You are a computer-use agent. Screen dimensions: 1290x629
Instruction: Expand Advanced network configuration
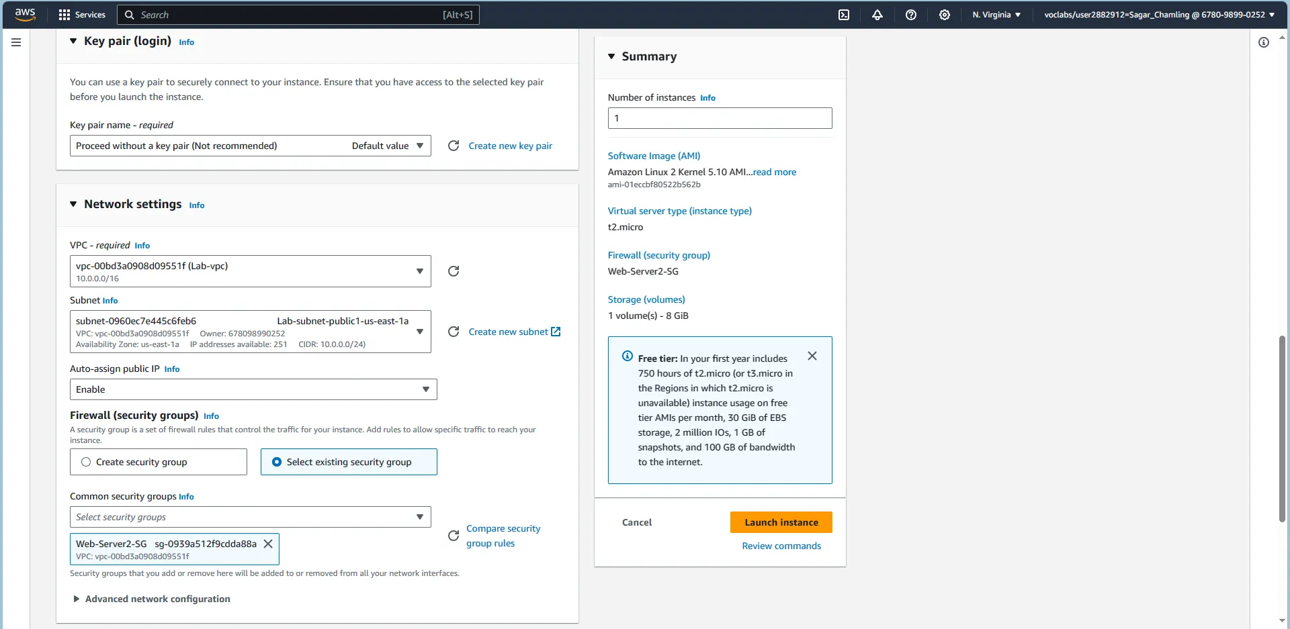[151, 599]
